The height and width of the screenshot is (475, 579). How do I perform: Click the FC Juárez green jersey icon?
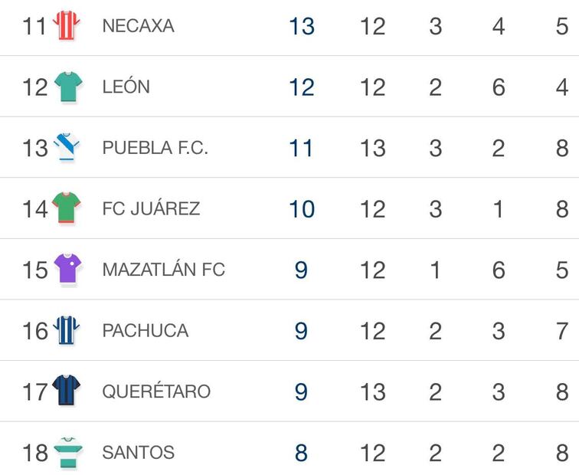click(x=67, y=208)
